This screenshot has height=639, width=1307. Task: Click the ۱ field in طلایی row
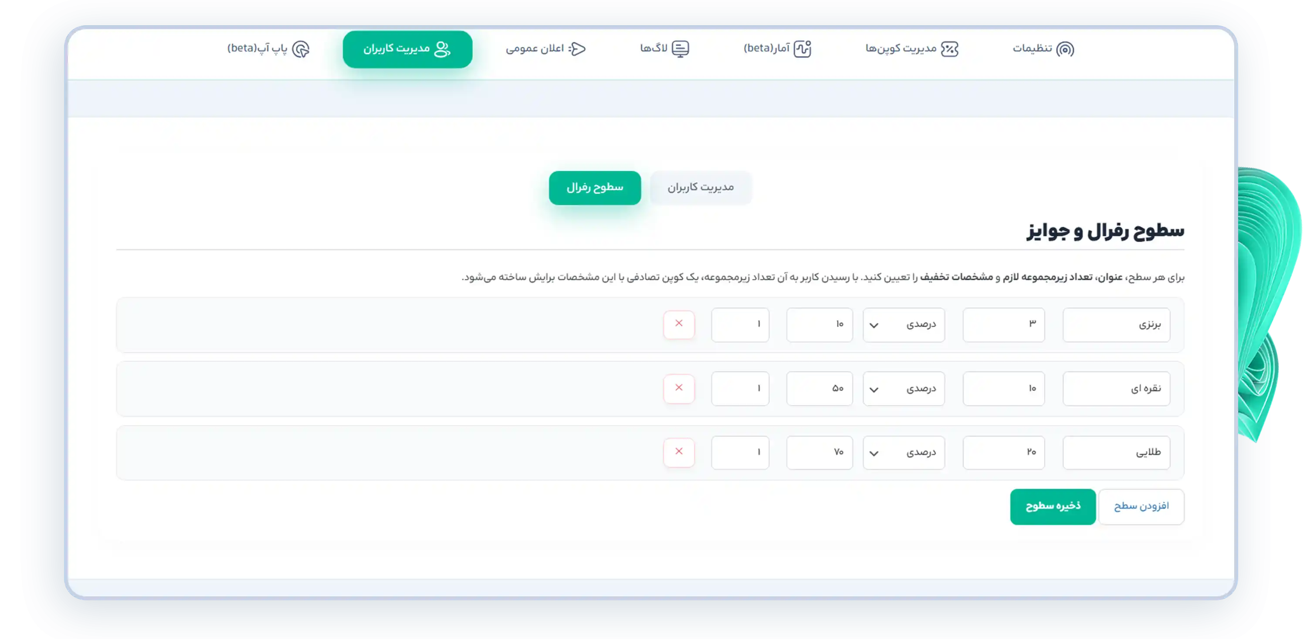pos(740,453)
